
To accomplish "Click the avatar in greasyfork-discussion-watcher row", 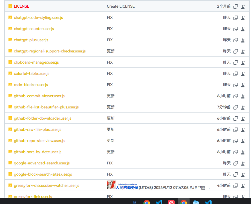I will tap(111, 185).
